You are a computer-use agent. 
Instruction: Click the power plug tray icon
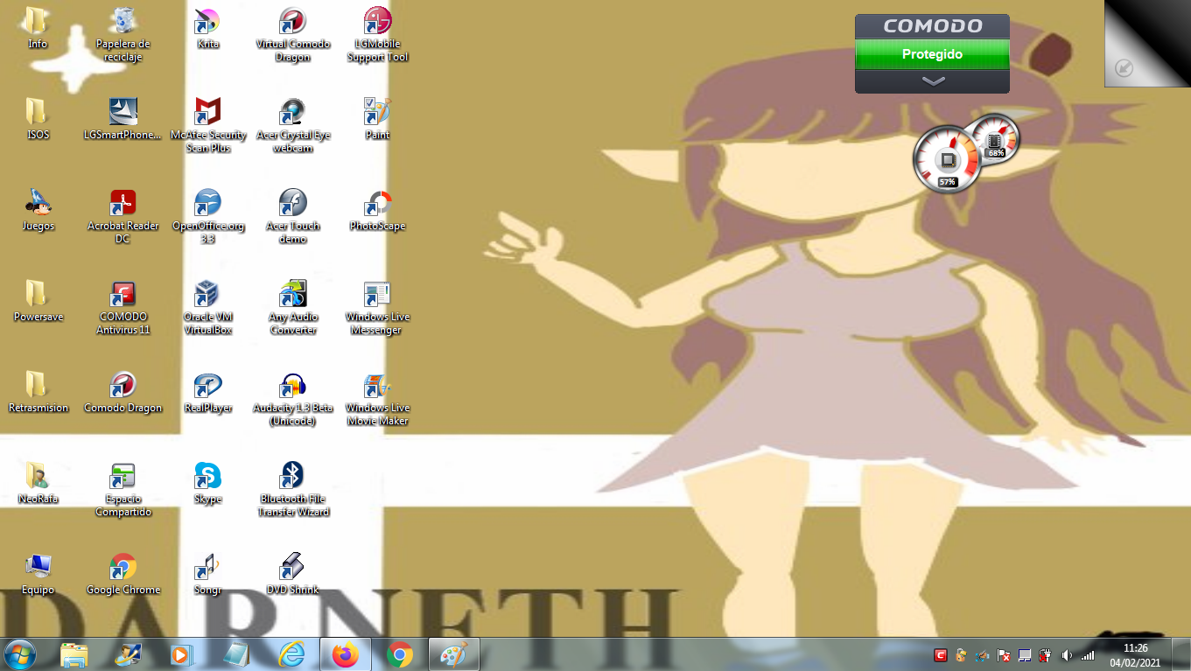tap(1045, 655)
